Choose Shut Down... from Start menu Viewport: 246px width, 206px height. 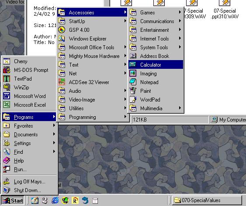tap(29, 190)
